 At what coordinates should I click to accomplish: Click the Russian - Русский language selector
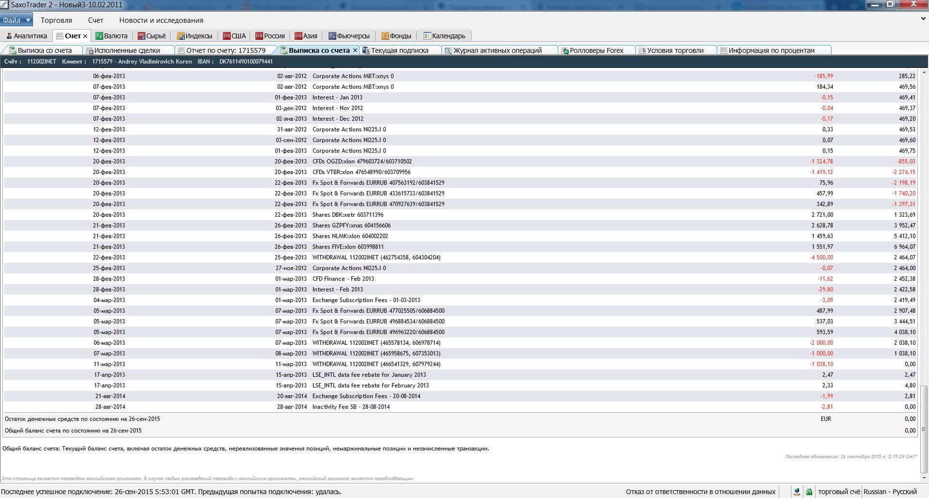point(890,492)
